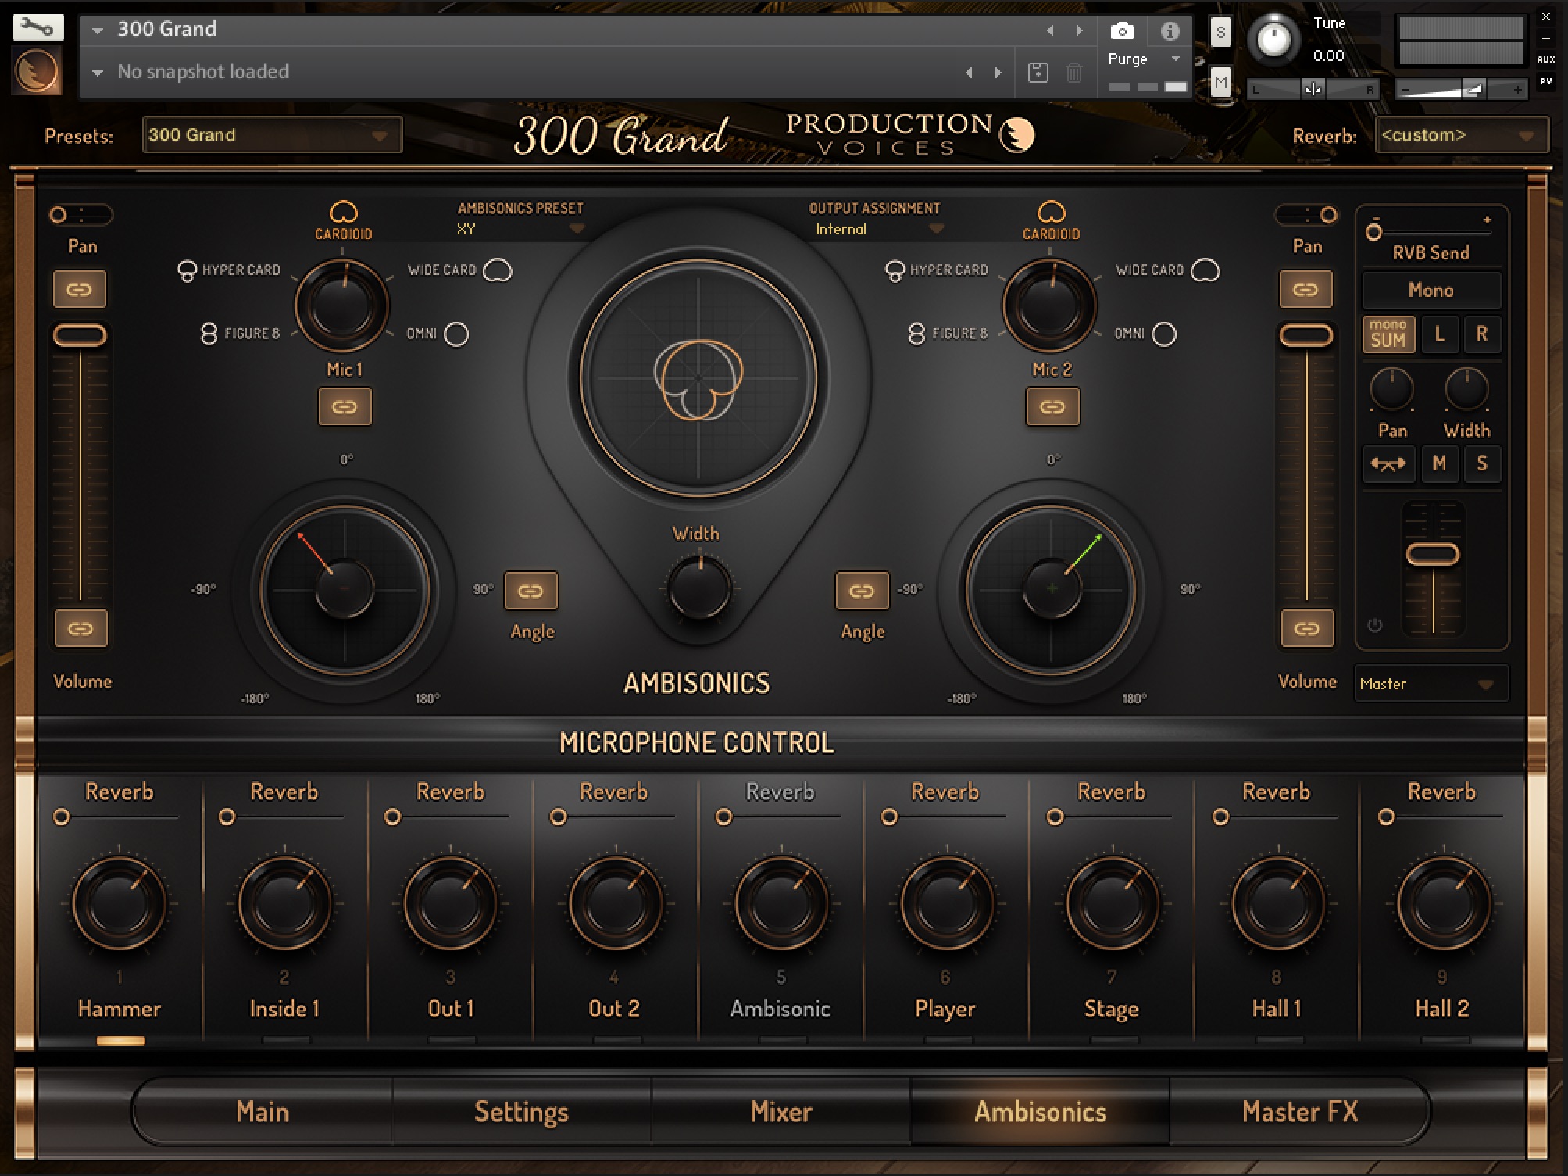Click the Stage mic level knob
The height and width of the screenshot is (1176, 1568).
point(1112,903)
